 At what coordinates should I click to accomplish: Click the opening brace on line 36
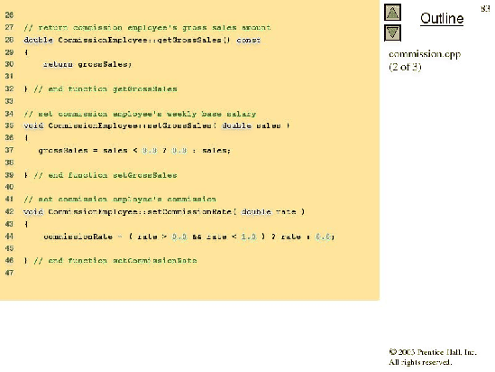tap(26, 138)
